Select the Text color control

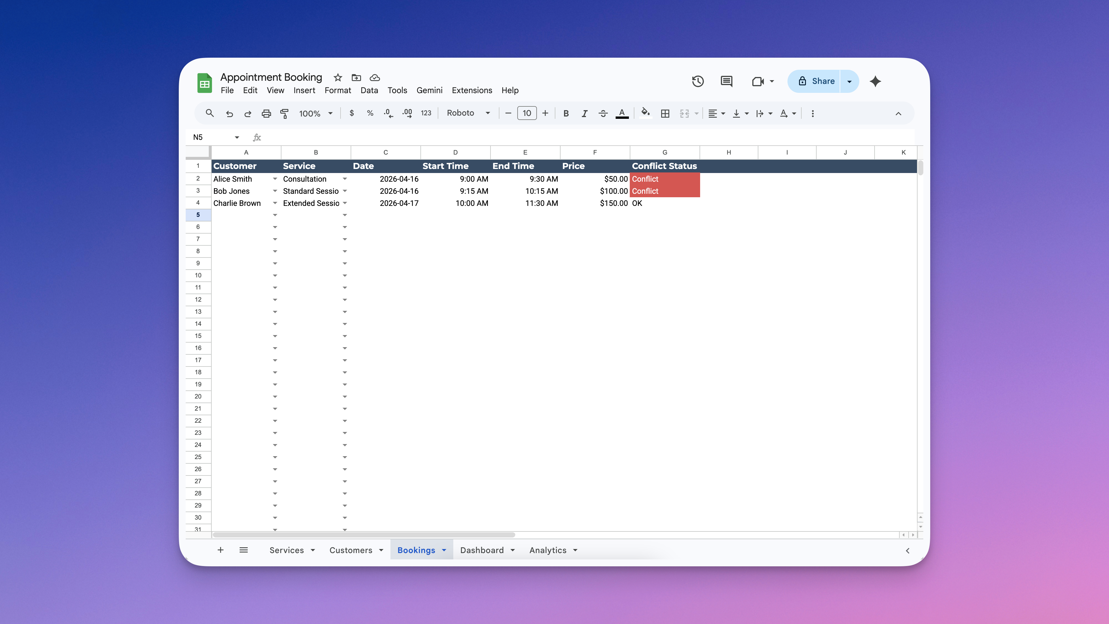[x=622, y=113]
